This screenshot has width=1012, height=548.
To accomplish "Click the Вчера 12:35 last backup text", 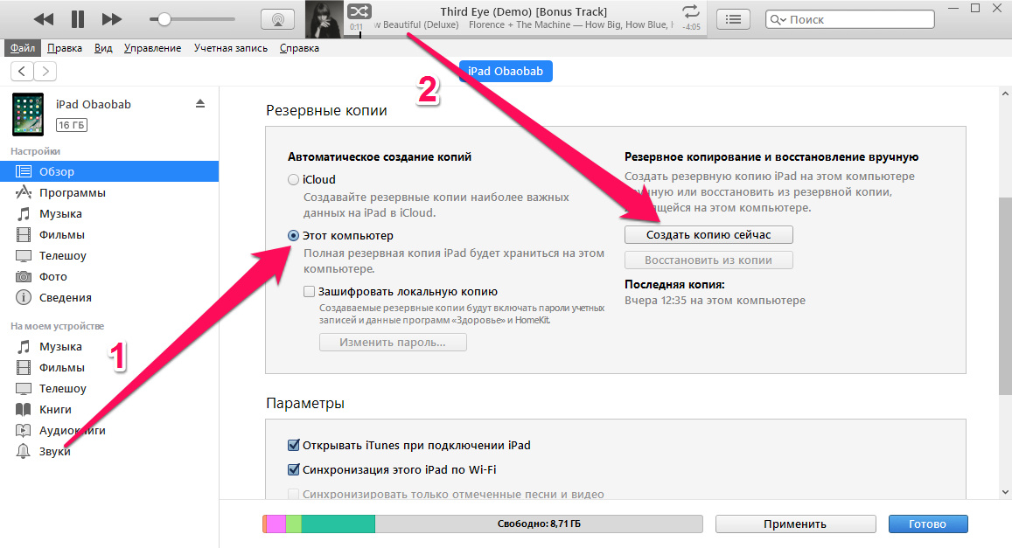I will 715,301.
